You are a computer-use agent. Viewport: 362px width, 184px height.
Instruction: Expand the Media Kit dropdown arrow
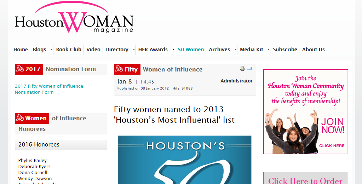(269, 50)
